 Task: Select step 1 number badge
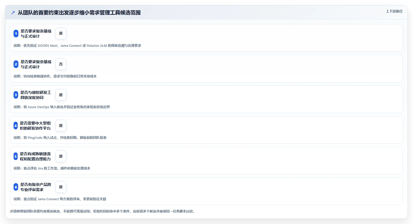[16, 33]
